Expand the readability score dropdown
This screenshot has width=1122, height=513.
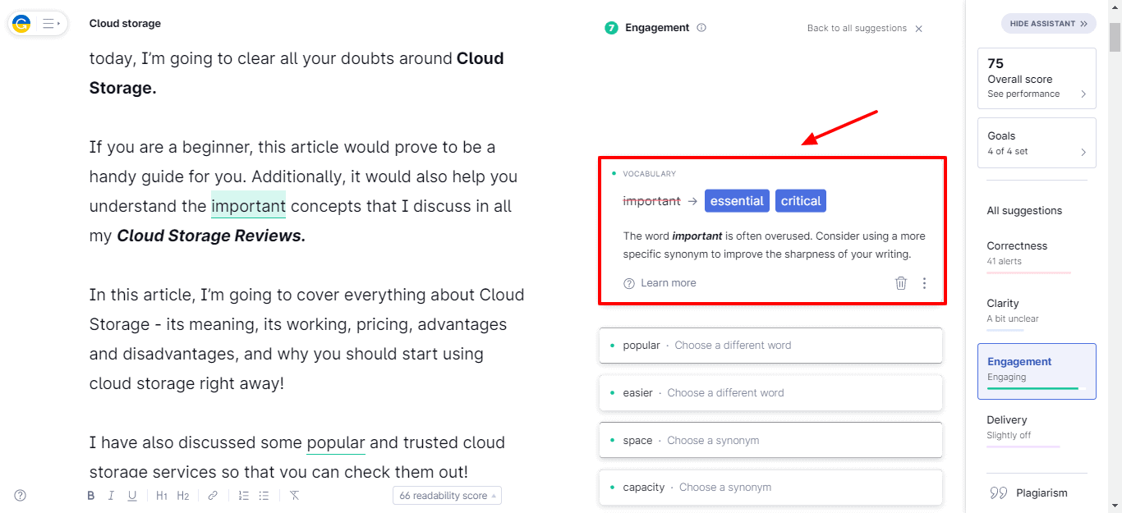[x=447, y=496]
